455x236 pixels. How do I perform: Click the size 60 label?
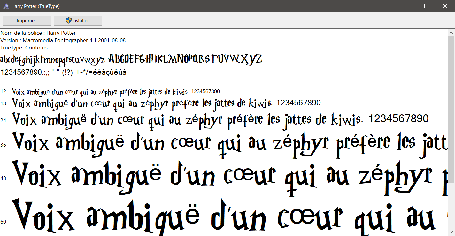[4, 222]
